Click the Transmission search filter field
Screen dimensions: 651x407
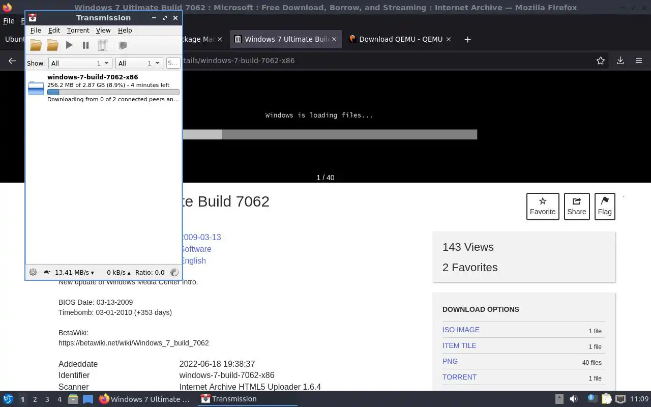point(173,63)
